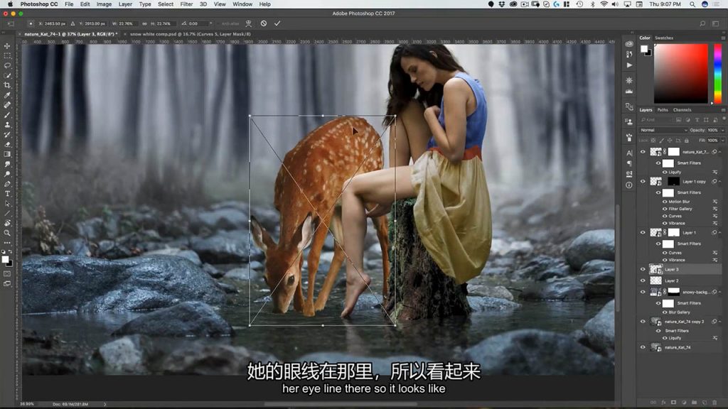This screenshot has width=728, height=409.
Task: Open the Character panel icon
Action: click(x=629, y=153)
